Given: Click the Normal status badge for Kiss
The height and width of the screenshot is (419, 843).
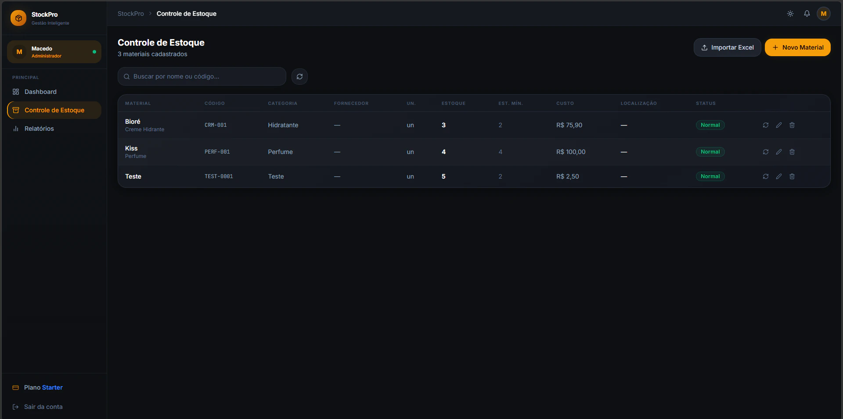Looking at the screenshot, I should [710, 152].
